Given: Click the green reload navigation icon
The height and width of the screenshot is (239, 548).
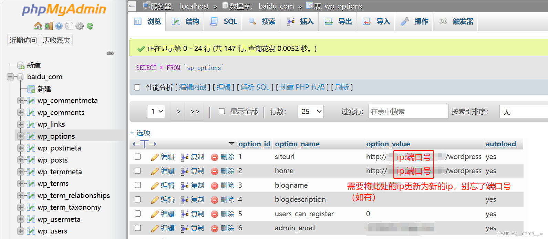Looking at the screenshot, I should [90, 26].
